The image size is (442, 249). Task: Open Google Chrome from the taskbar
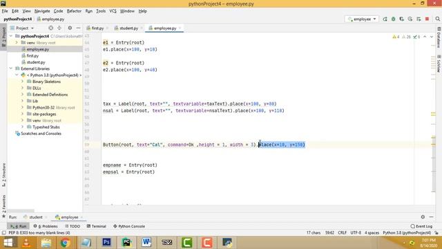click(x=66, y=242)
